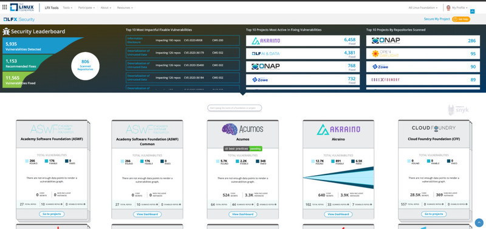This screenshot has width=486, height=229.
Task: Click the 11,565 Vulnerabilities Fixed bar
Action: [x=19, y=80]
